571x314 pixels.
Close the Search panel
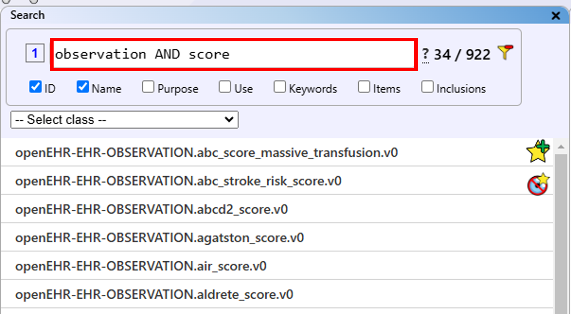coord(556,16)
